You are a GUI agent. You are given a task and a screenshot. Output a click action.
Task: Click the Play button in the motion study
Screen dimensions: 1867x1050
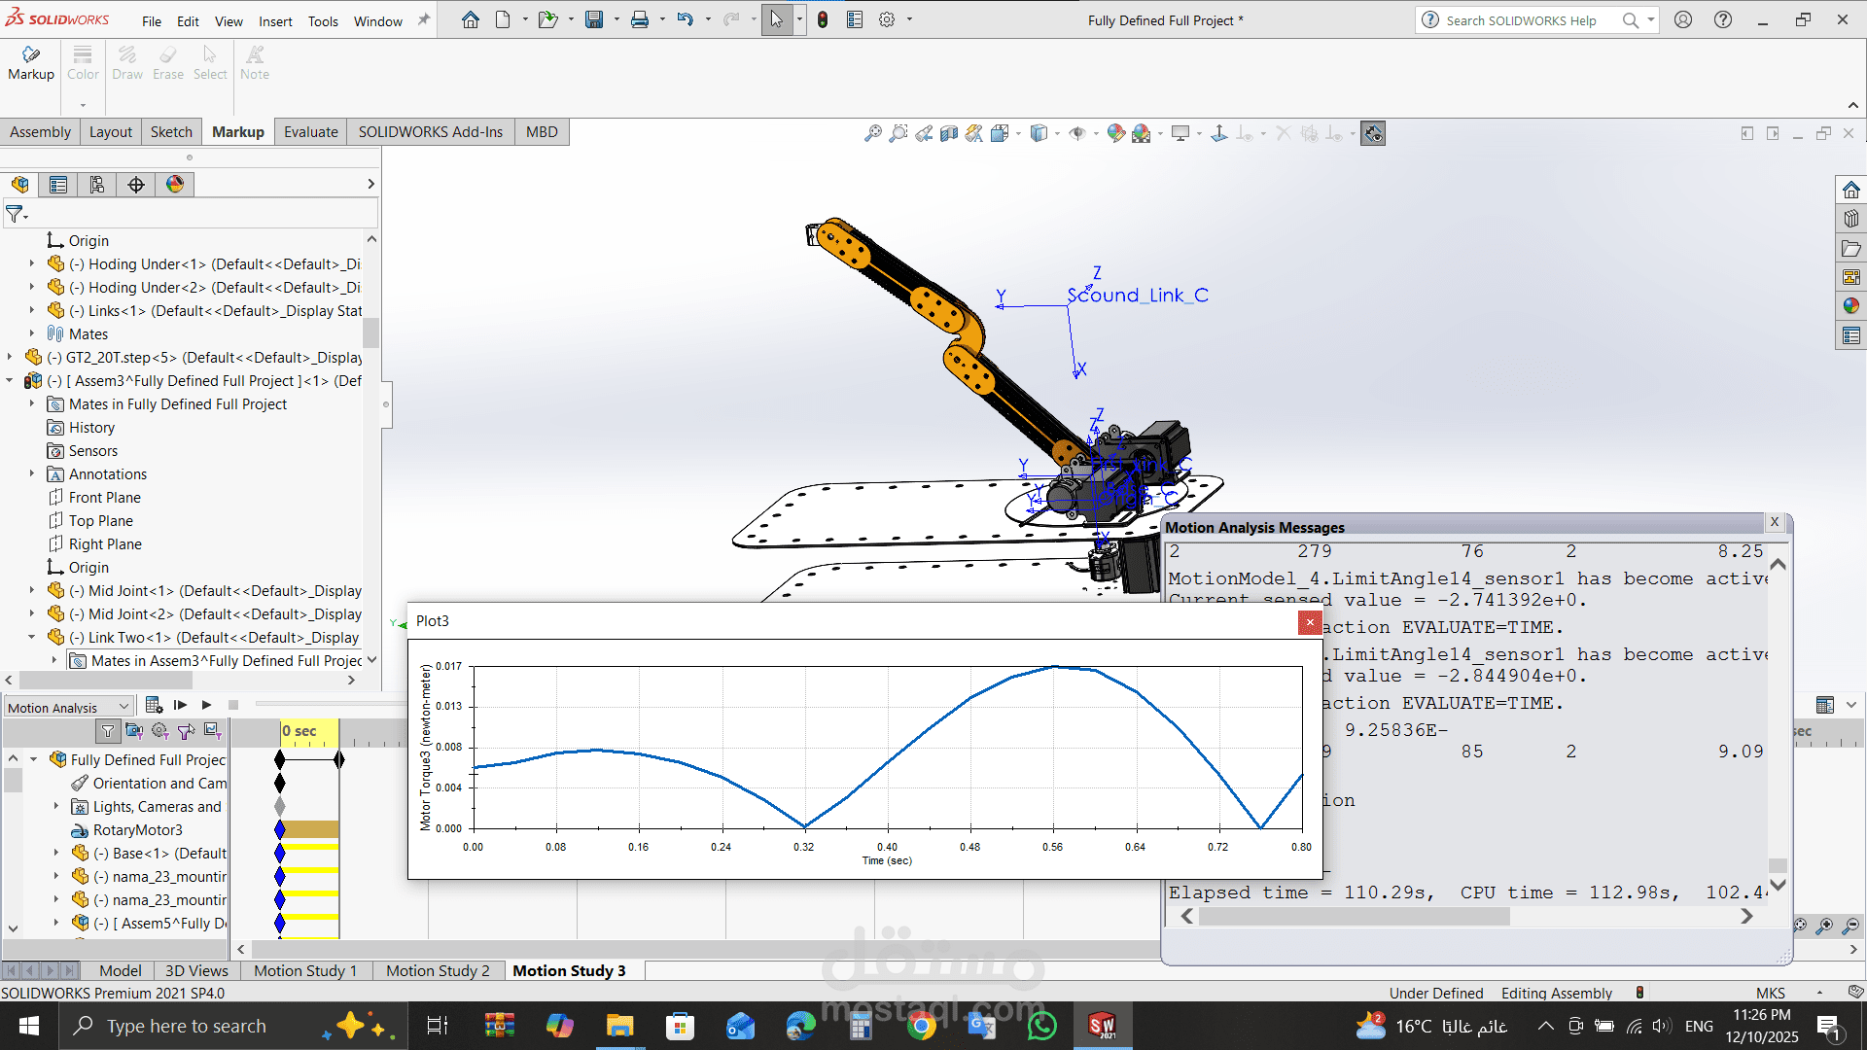206,705
